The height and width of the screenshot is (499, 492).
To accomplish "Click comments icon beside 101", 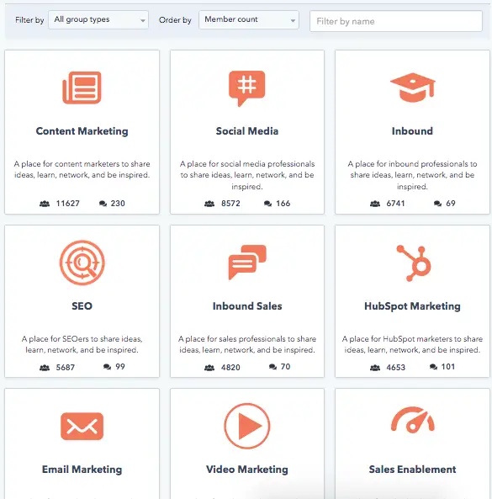I will 433,367.
